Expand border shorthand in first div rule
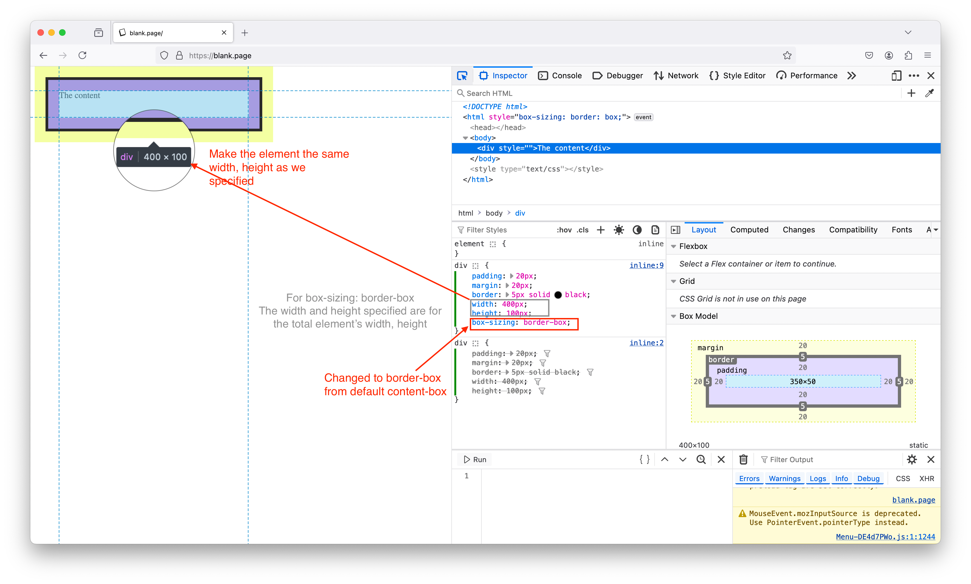Screen dimensions: 971x584 (x=507, y=295)
